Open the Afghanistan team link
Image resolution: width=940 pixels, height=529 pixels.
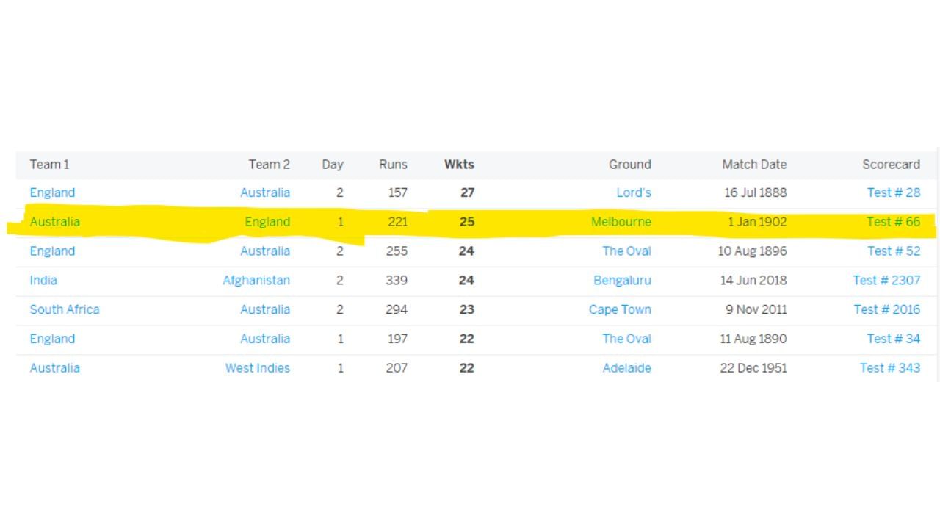coord(256,281)
